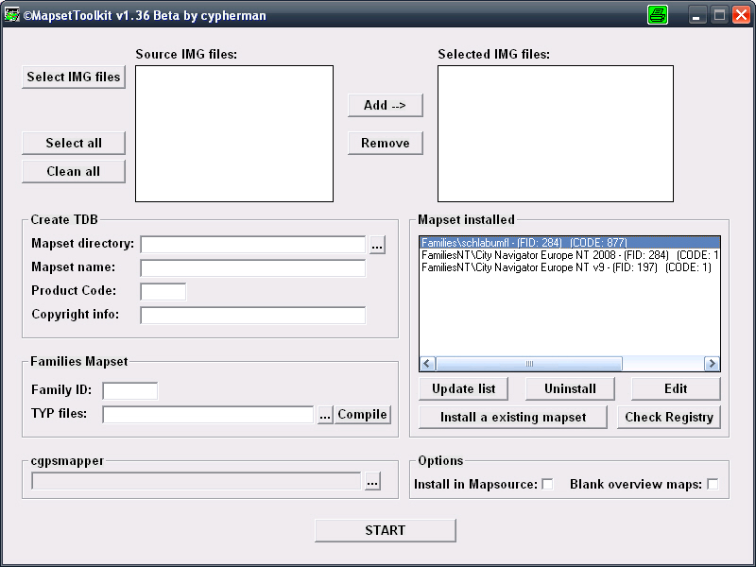Image resolution: width=756 pixels, height=567 pixels.
Task: Uninstall the selected mapset
Action: [569, 388]
